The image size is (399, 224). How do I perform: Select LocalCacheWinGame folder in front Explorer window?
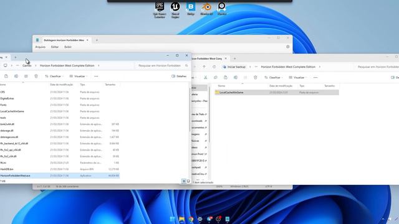click(60, 111)
